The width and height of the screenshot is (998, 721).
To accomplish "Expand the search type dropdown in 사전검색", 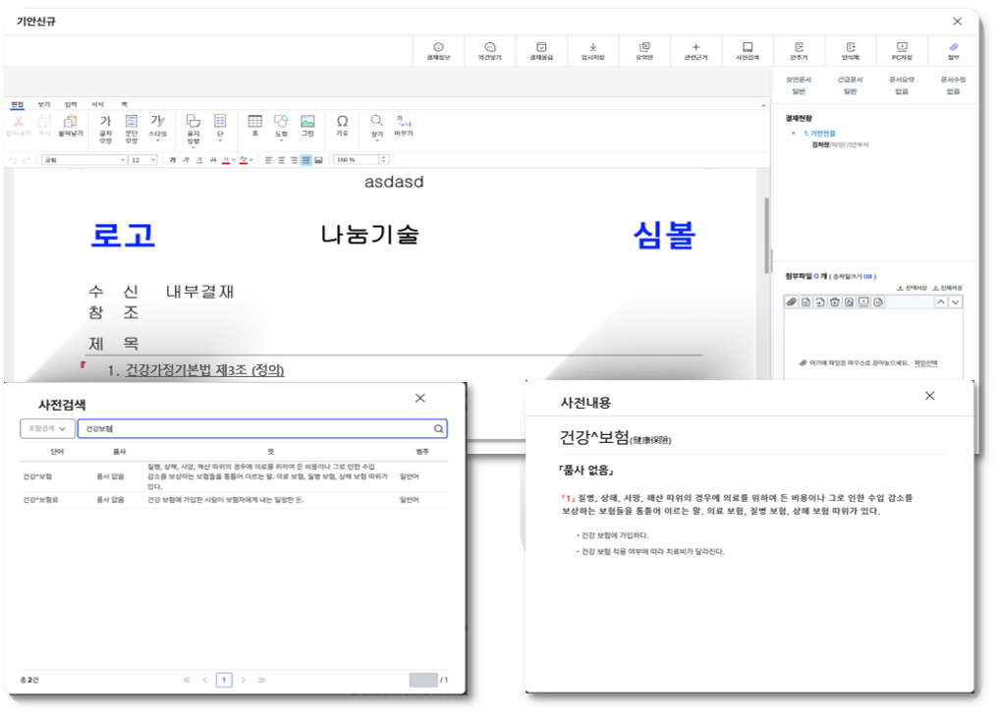I will point(47,428).
